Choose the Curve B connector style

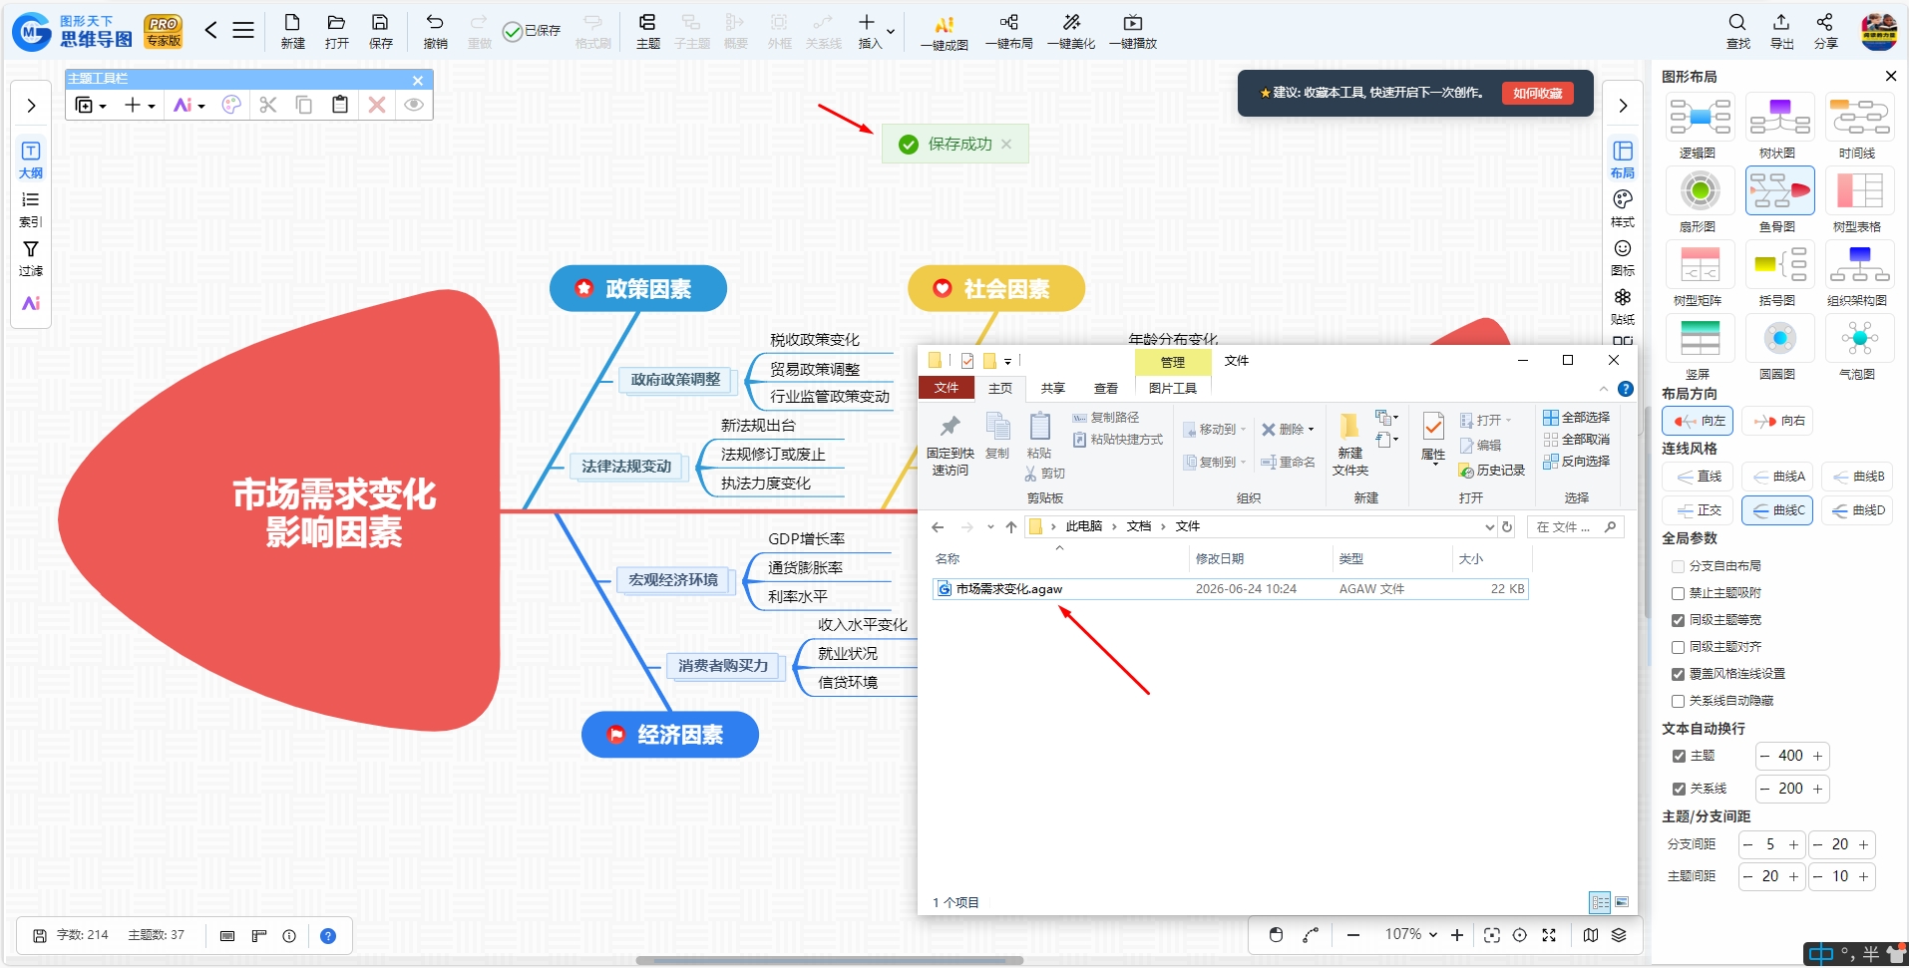click(1861, 477)
